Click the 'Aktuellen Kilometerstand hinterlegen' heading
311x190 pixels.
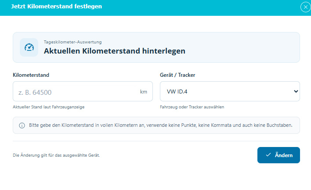point(115,51)
